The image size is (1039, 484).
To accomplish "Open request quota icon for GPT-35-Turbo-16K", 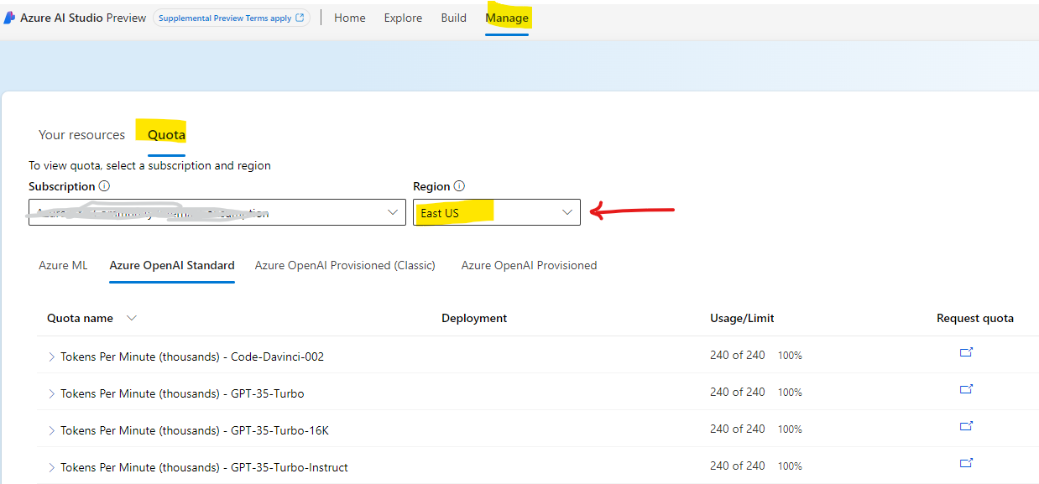I will click(966, 426).
